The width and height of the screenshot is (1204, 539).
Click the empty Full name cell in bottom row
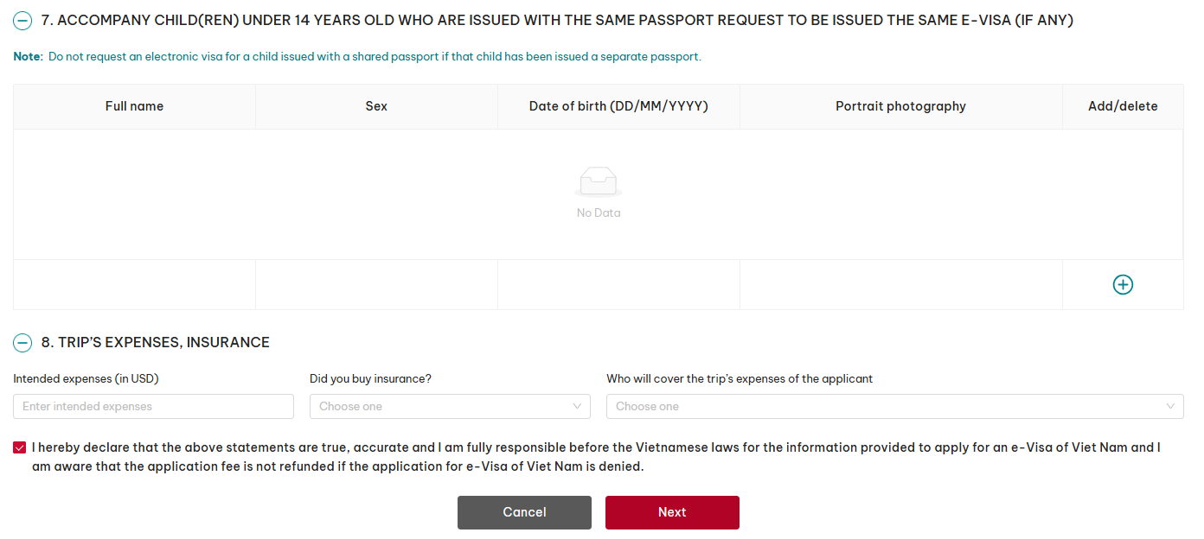(x=134, y=284)
